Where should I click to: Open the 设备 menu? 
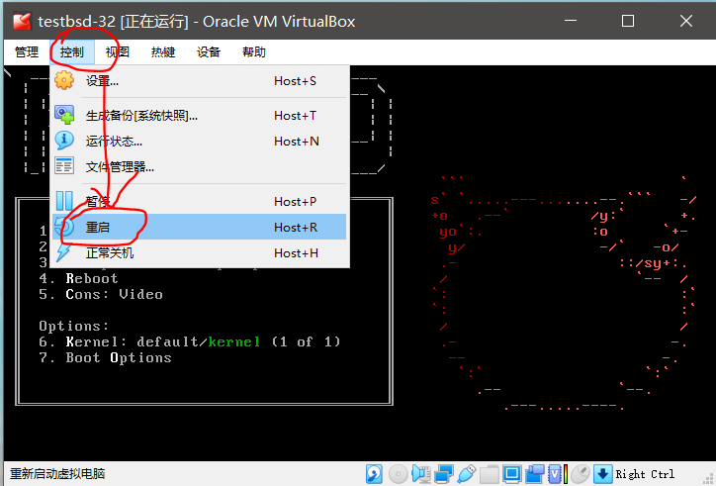tap(209, 52)
